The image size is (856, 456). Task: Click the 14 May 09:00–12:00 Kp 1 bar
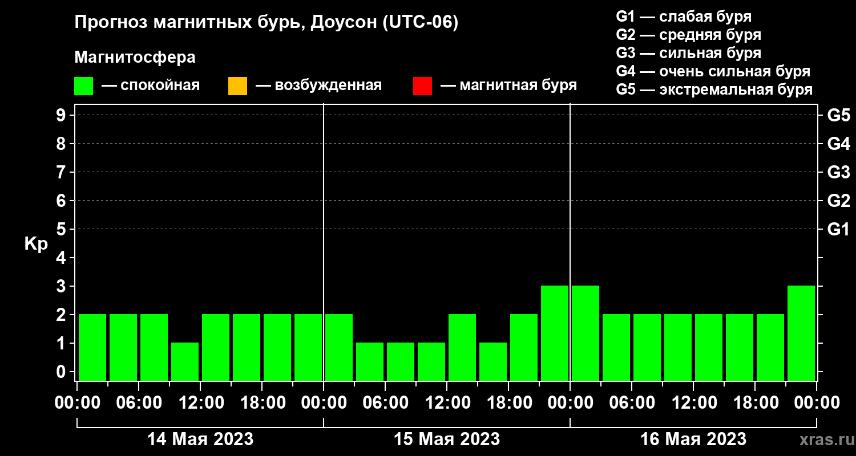pos(185,361)
